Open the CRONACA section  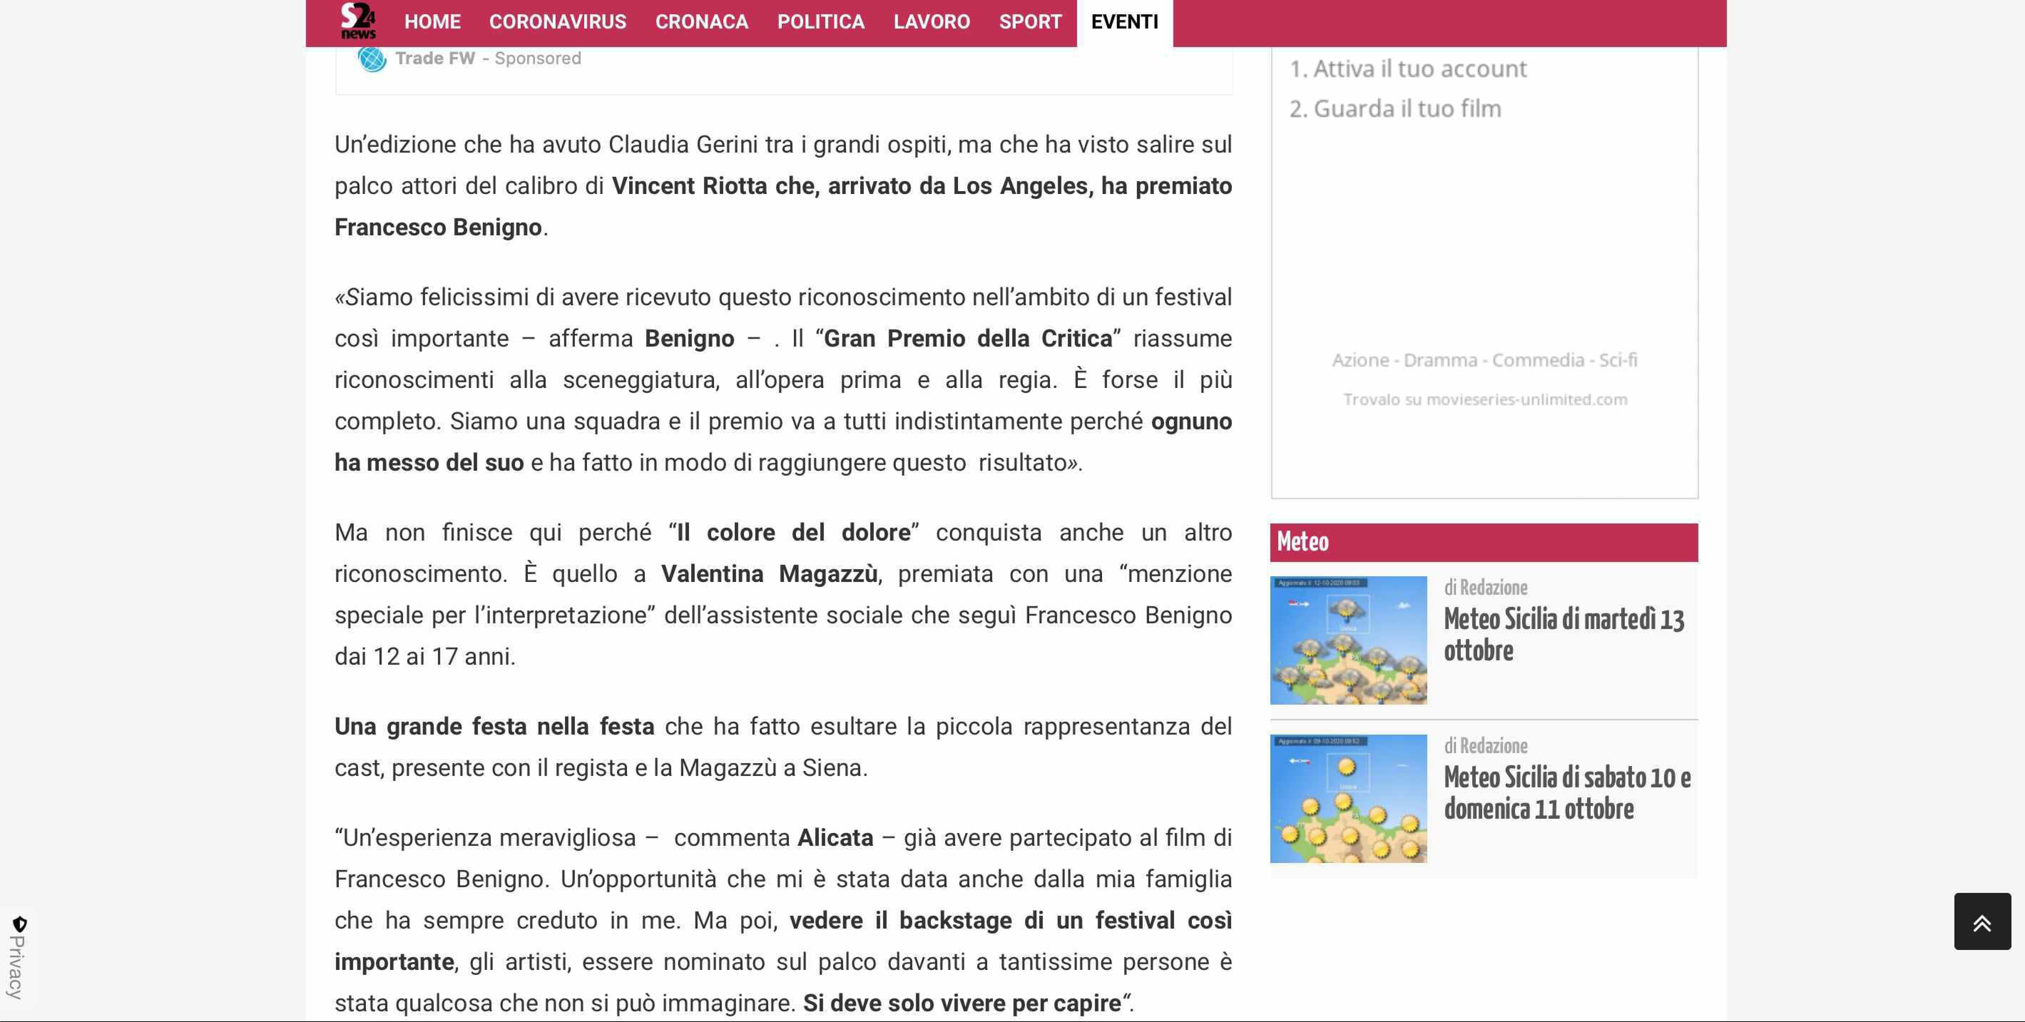(x=701, y=22)
